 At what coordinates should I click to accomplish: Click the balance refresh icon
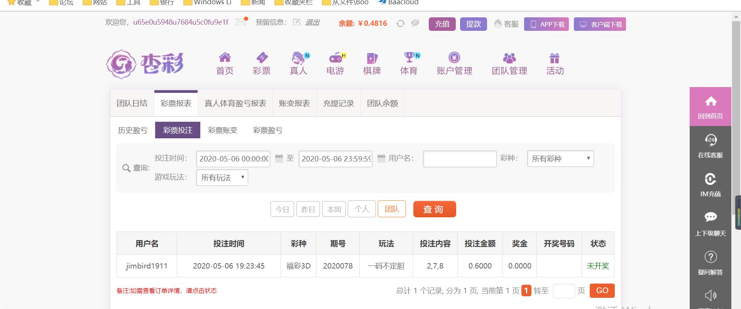tap(400, 24)
